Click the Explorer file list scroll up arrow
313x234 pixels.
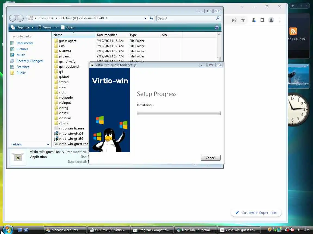click(x=219, y=34)
